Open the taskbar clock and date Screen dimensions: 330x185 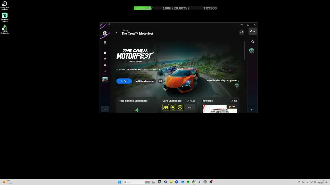[x=321, y=182]
